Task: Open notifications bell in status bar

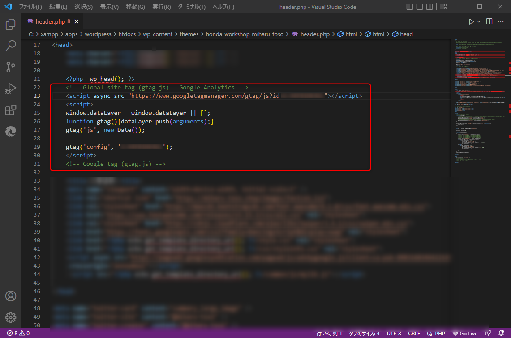Action: (x=501, y=334)
